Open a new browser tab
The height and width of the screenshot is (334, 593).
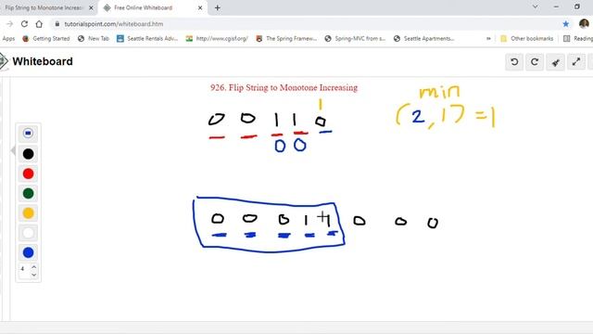pyautogui.click(x=218, y=7)
